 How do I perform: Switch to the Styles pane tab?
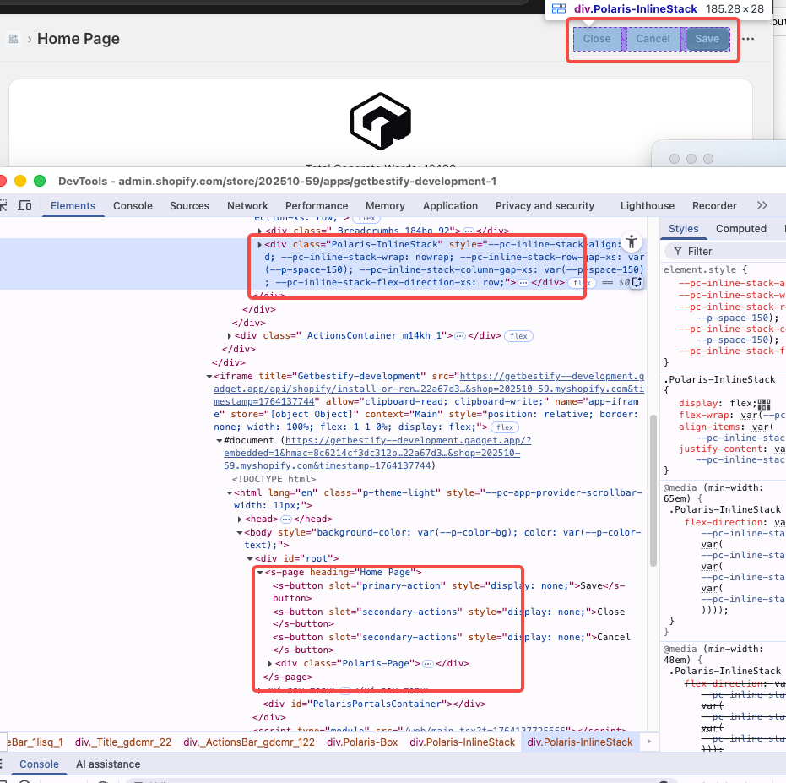point(683,229)
